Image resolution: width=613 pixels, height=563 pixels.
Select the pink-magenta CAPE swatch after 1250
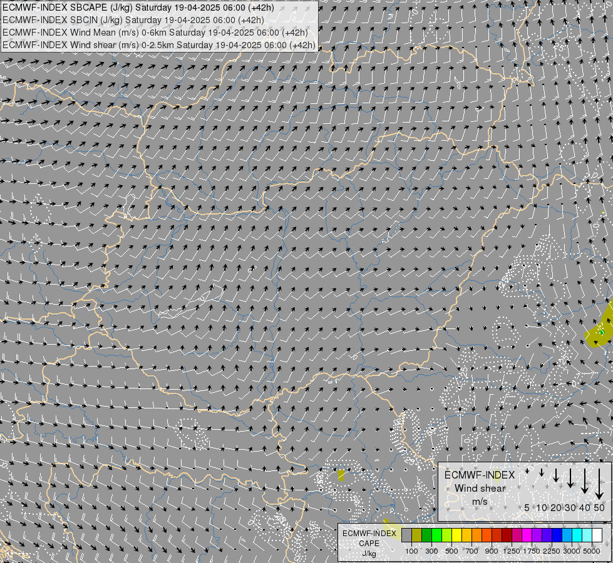coord(517,535)
